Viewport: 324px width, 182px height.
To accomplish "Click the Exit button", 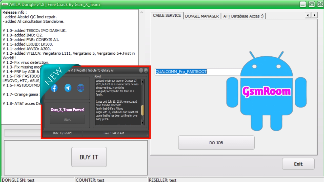I will (x=298, y=164).
